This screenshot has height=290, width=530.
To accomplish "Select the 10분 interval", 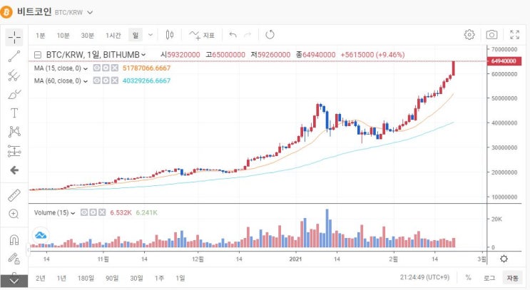I will click(63, 36).
